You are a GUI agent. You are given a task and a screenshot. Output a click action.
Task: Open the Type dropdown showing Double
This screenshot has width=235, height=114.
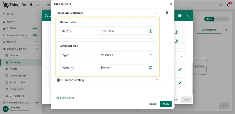click(126, 55)
